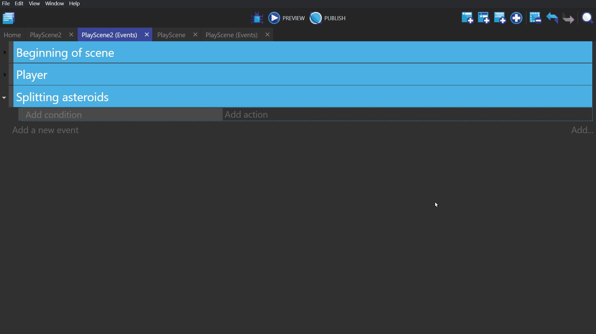
Task: Launch the debugger bug icon
Action: (257, 18)
